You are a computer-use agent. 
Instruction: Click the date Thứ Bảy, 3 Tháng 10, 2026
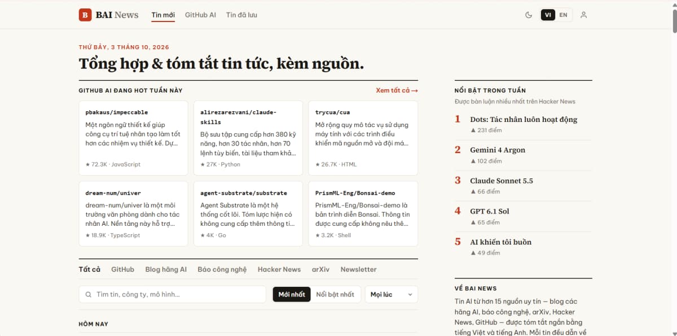[x=124, y=47]
